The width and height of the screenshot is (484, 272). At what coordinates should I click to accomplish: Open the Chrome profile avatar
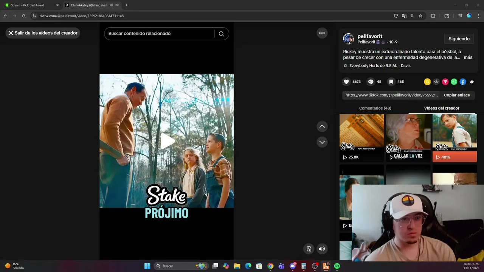[469, 16]
